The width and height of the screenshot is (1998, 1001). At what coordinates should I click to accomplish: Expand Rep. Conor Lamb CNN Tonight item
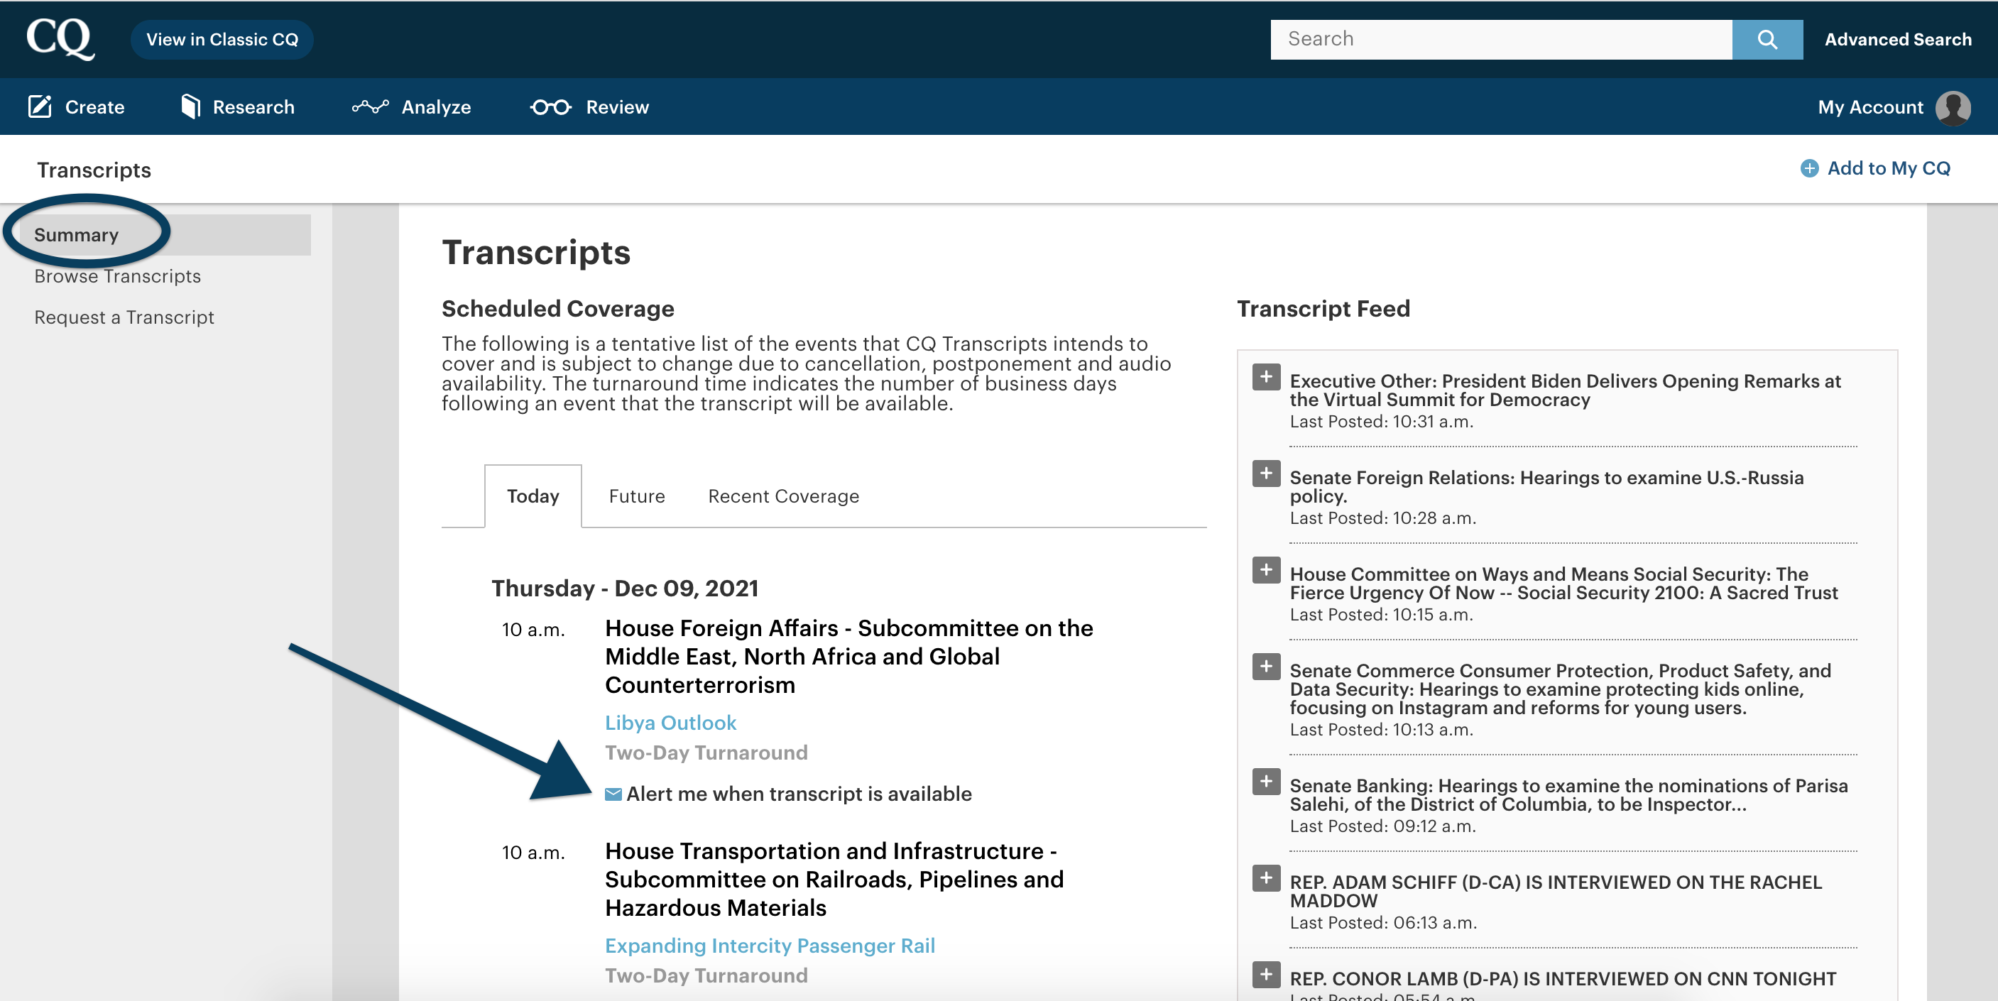coord(1266,974)
